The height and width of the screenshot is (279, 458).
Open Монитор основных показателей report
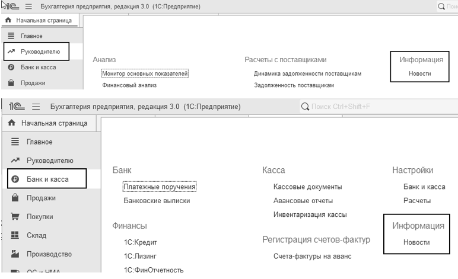click(x=145, y=73)
